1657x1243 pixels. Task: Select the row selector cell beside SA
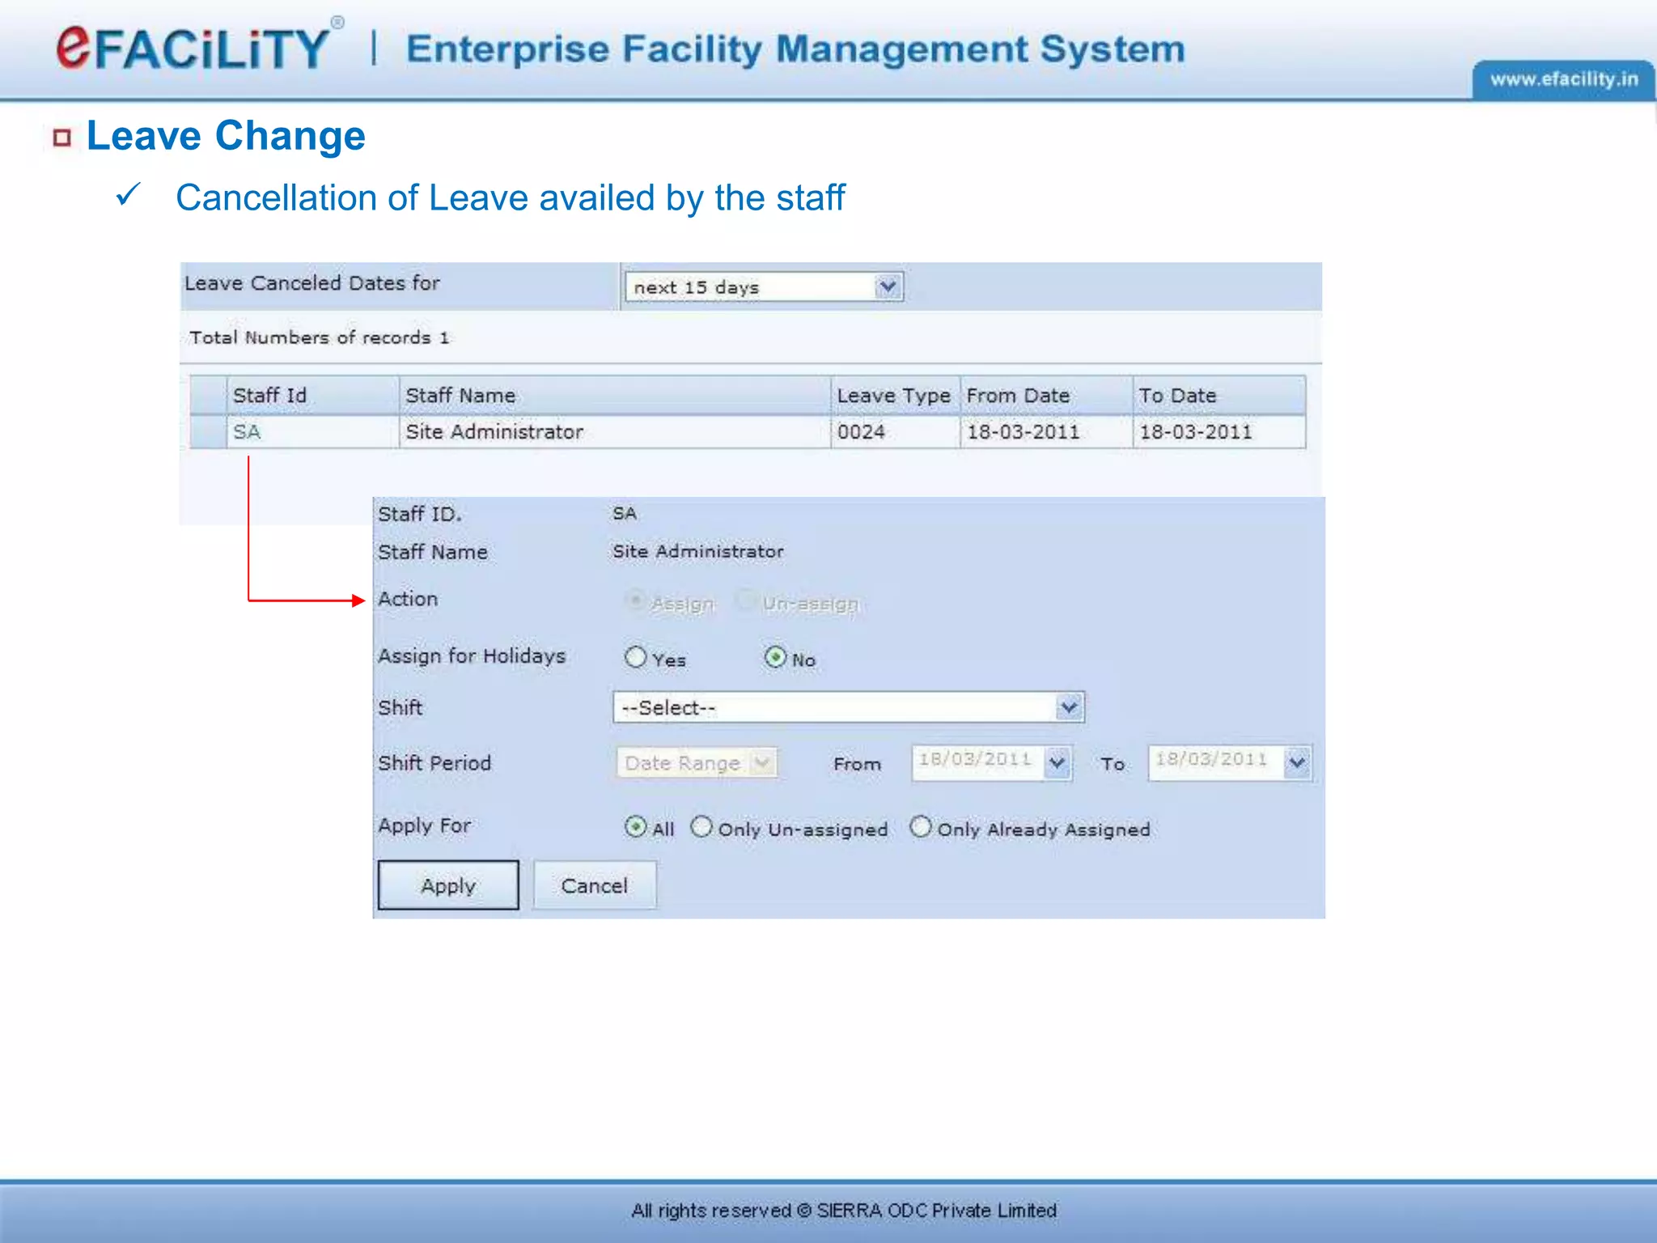click(209, 432)
